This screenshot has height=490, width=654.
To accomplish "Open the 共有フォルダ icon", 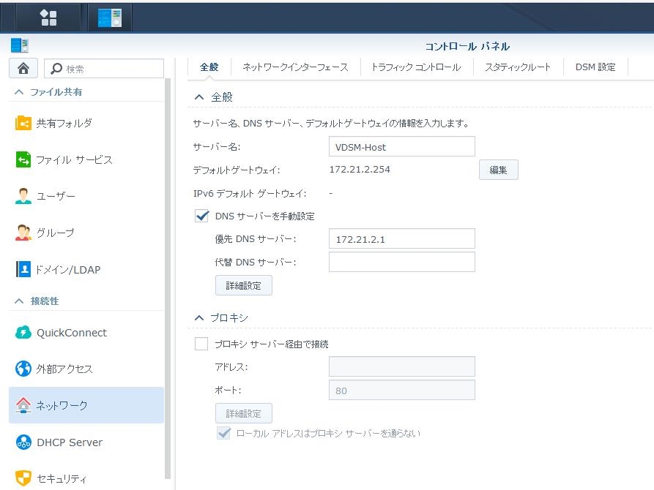I will (x=23, y=124).
